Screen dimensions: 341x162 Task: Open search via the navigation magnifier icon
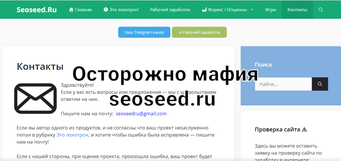click(321, 10)
